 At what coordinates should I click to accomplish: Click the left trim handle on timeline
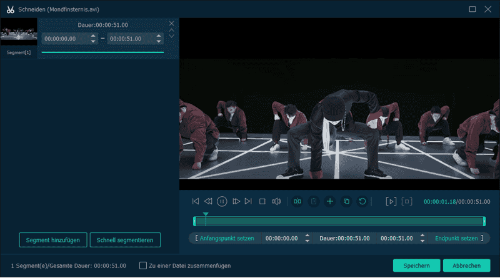194,221
